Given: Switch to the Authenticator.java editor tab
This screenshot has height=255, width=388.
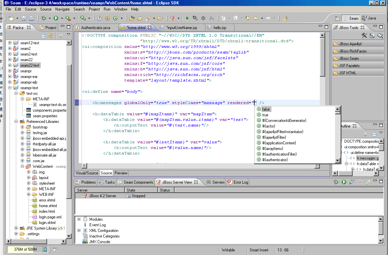Looking at the screenshot, I should (95, 27).
